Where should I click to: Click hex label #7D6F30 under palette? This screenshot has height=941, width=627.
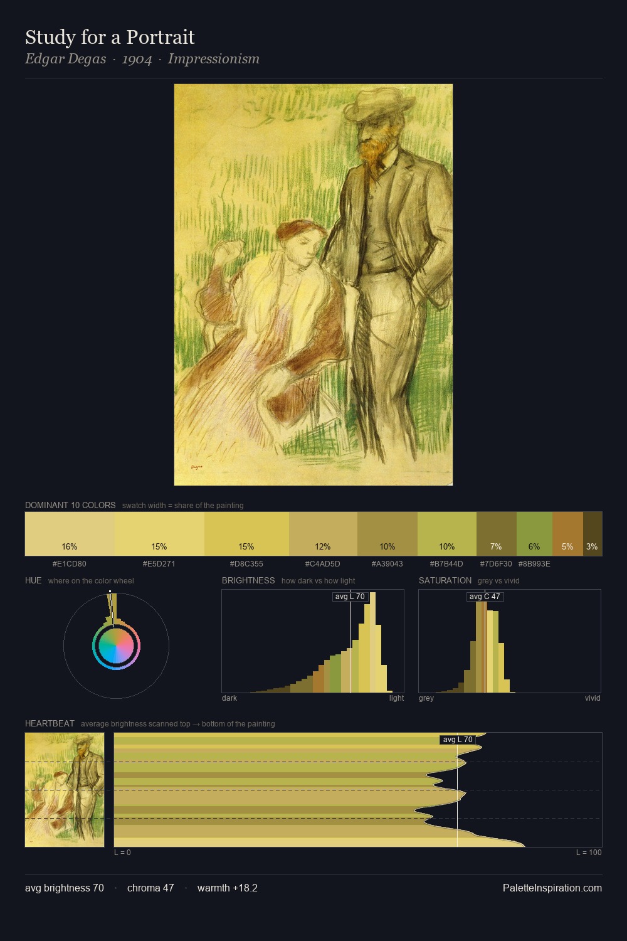pyautogui.click(x=496, y=564)
